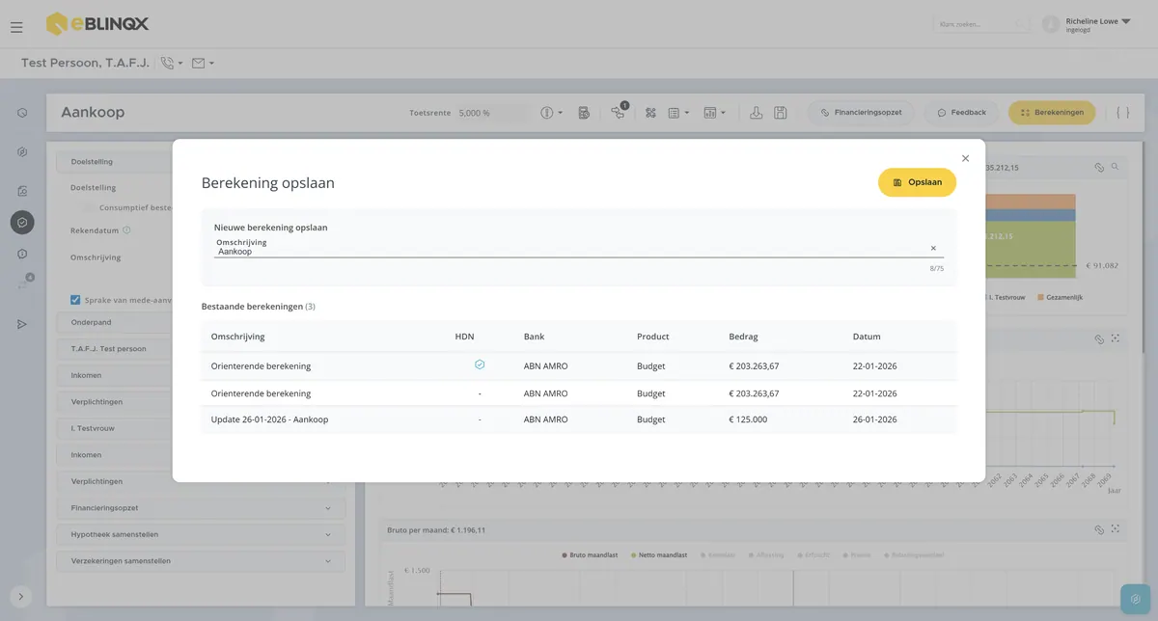Expand the fullscreen icon in Bruto per maand panel
1158x621 pixels.
pyautogui.click(x=1116, y=529)
